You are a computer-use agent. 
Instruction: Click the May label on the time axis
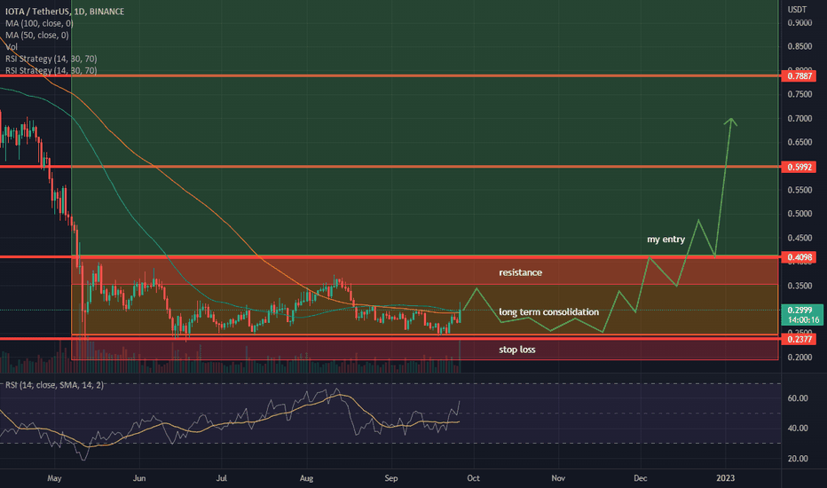click(x=54, y=478)
